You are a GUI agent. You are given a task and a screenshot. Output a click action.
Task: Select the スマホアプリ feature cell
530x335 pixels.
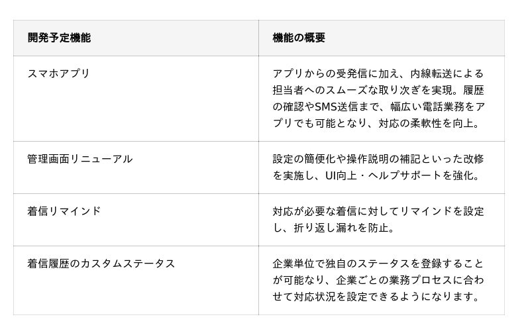(58, 73)
